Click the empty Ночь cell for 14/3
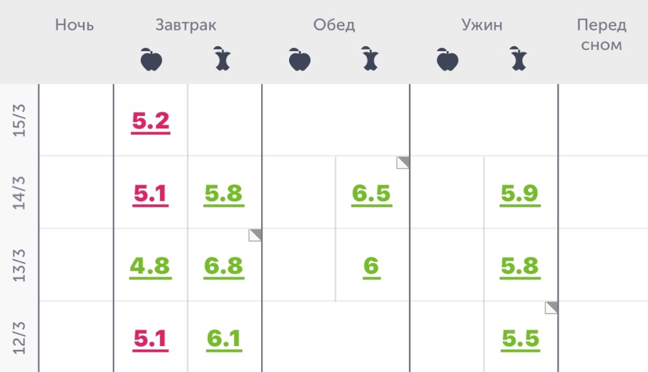This screenshot has height=372, width=648. click(x=76, y=192)
